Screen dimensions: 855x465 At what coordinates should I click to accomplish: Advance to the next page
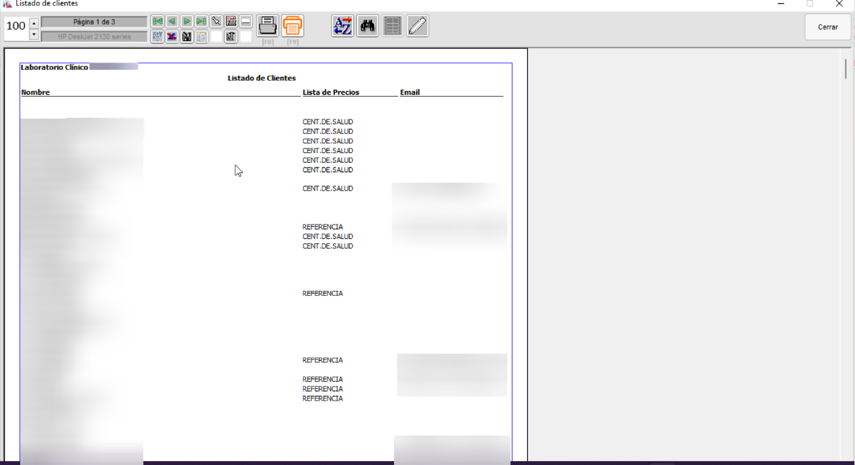(x=187, y=21)
